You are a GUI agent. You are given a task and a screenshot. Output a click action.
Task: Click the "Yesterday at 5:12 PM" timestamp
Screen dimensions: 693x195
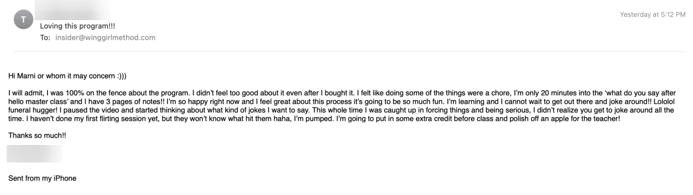pos(653,15)
